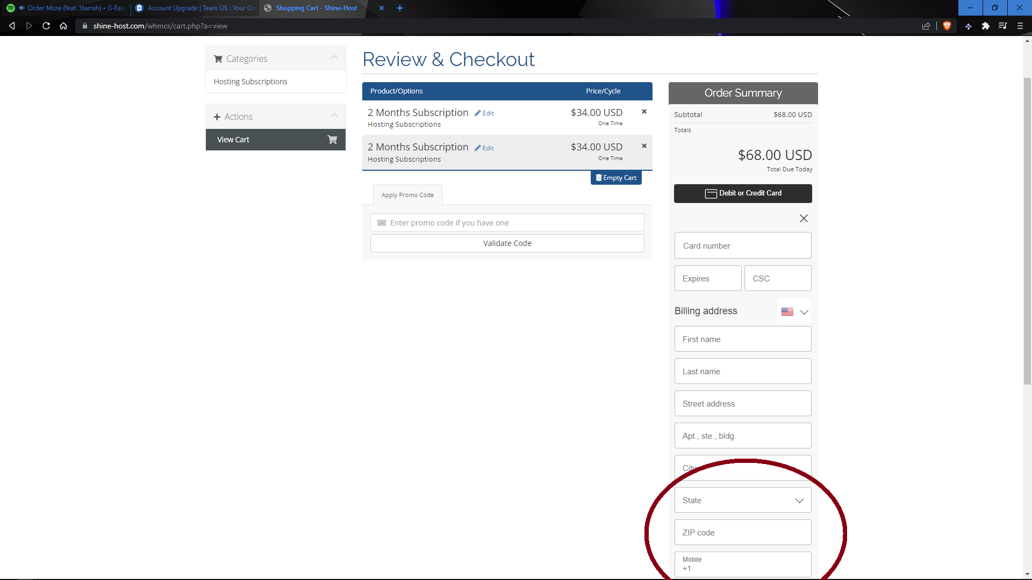Remove the first 2 Months Subscription item
Viewport: 1032px width, 580px height.
click(644, 112)
